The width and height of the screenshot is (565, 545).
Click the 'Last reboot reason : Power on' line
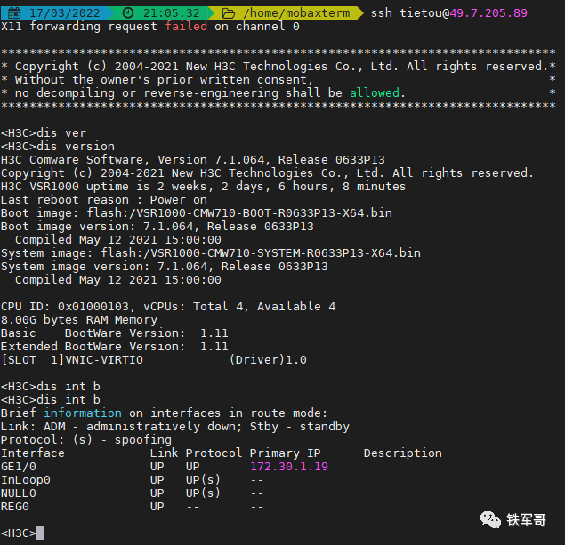tap(104, 200)
